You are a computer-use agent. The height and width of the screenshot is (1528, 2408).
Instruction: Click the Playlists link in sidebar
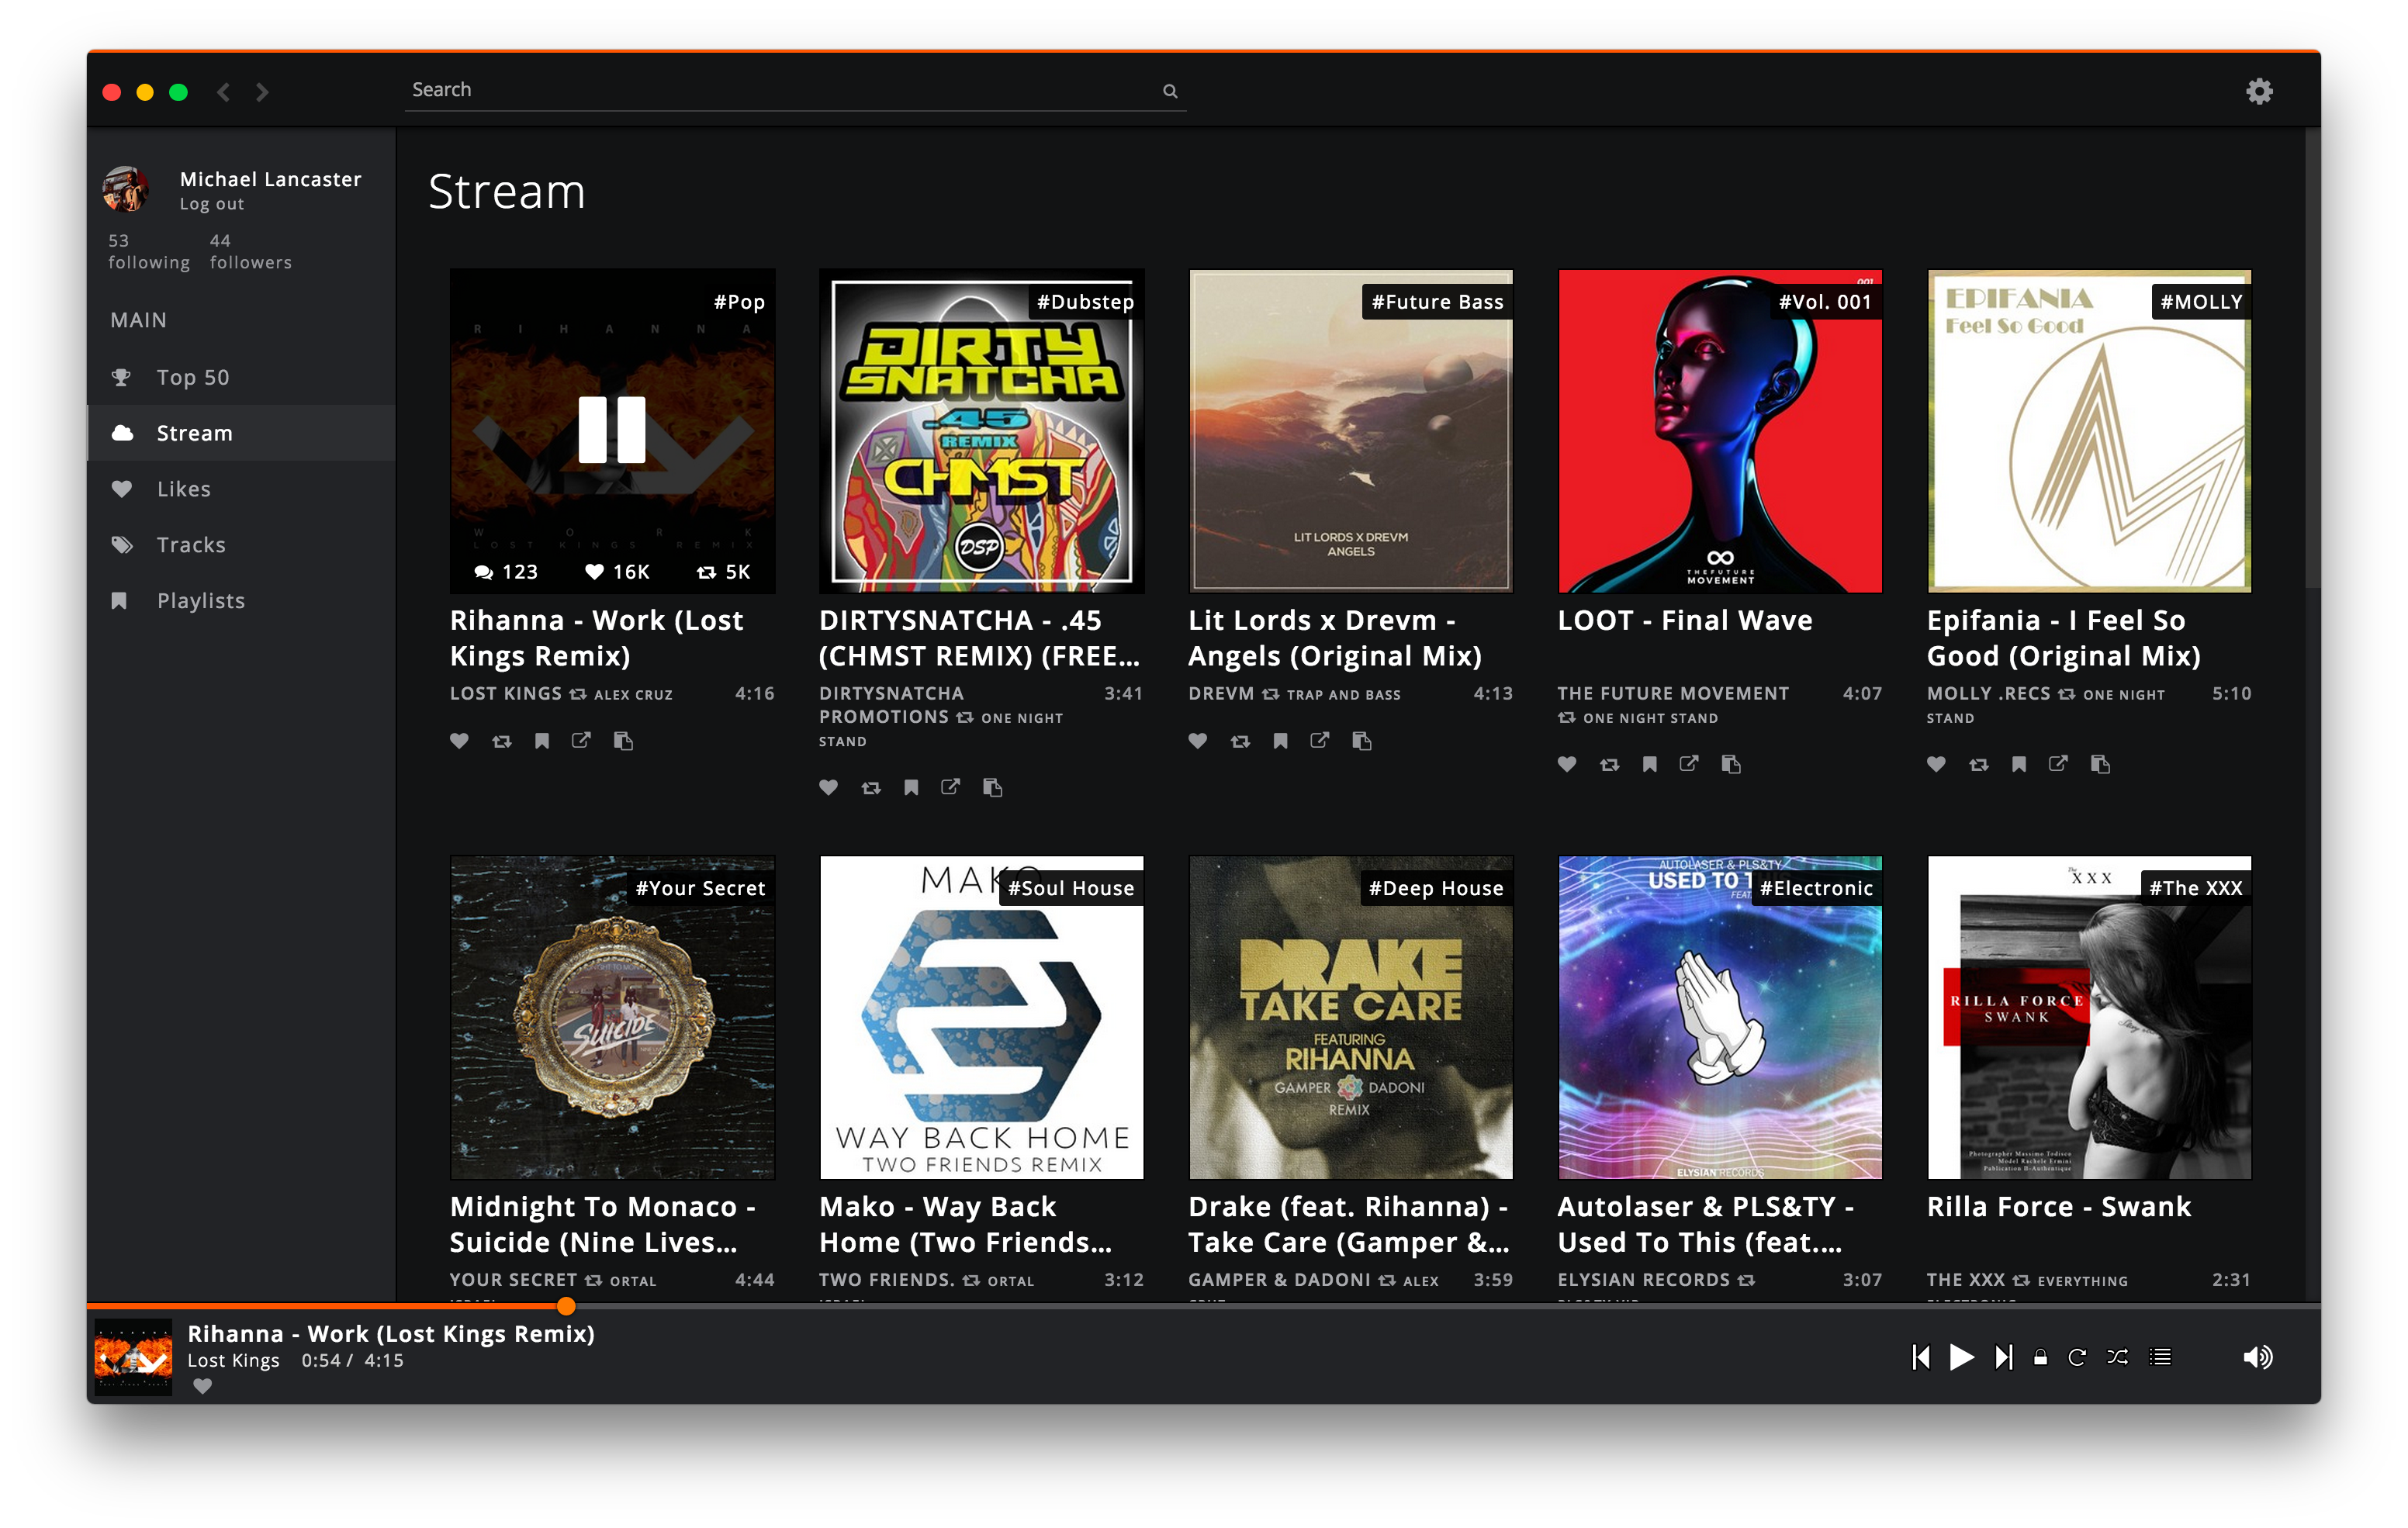200,598
